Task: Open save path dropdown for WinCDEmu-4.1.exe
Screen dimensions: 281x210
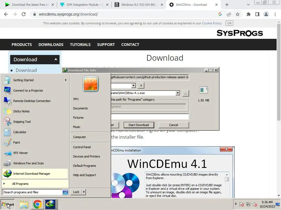Action: coord(178,93)
